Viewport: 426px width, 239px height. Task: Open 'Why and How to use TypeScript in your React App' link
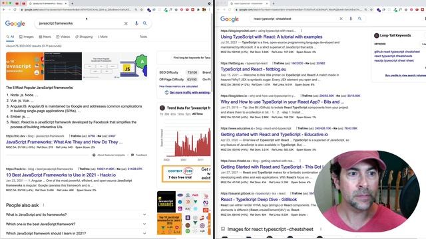click(x=282, y=102)
